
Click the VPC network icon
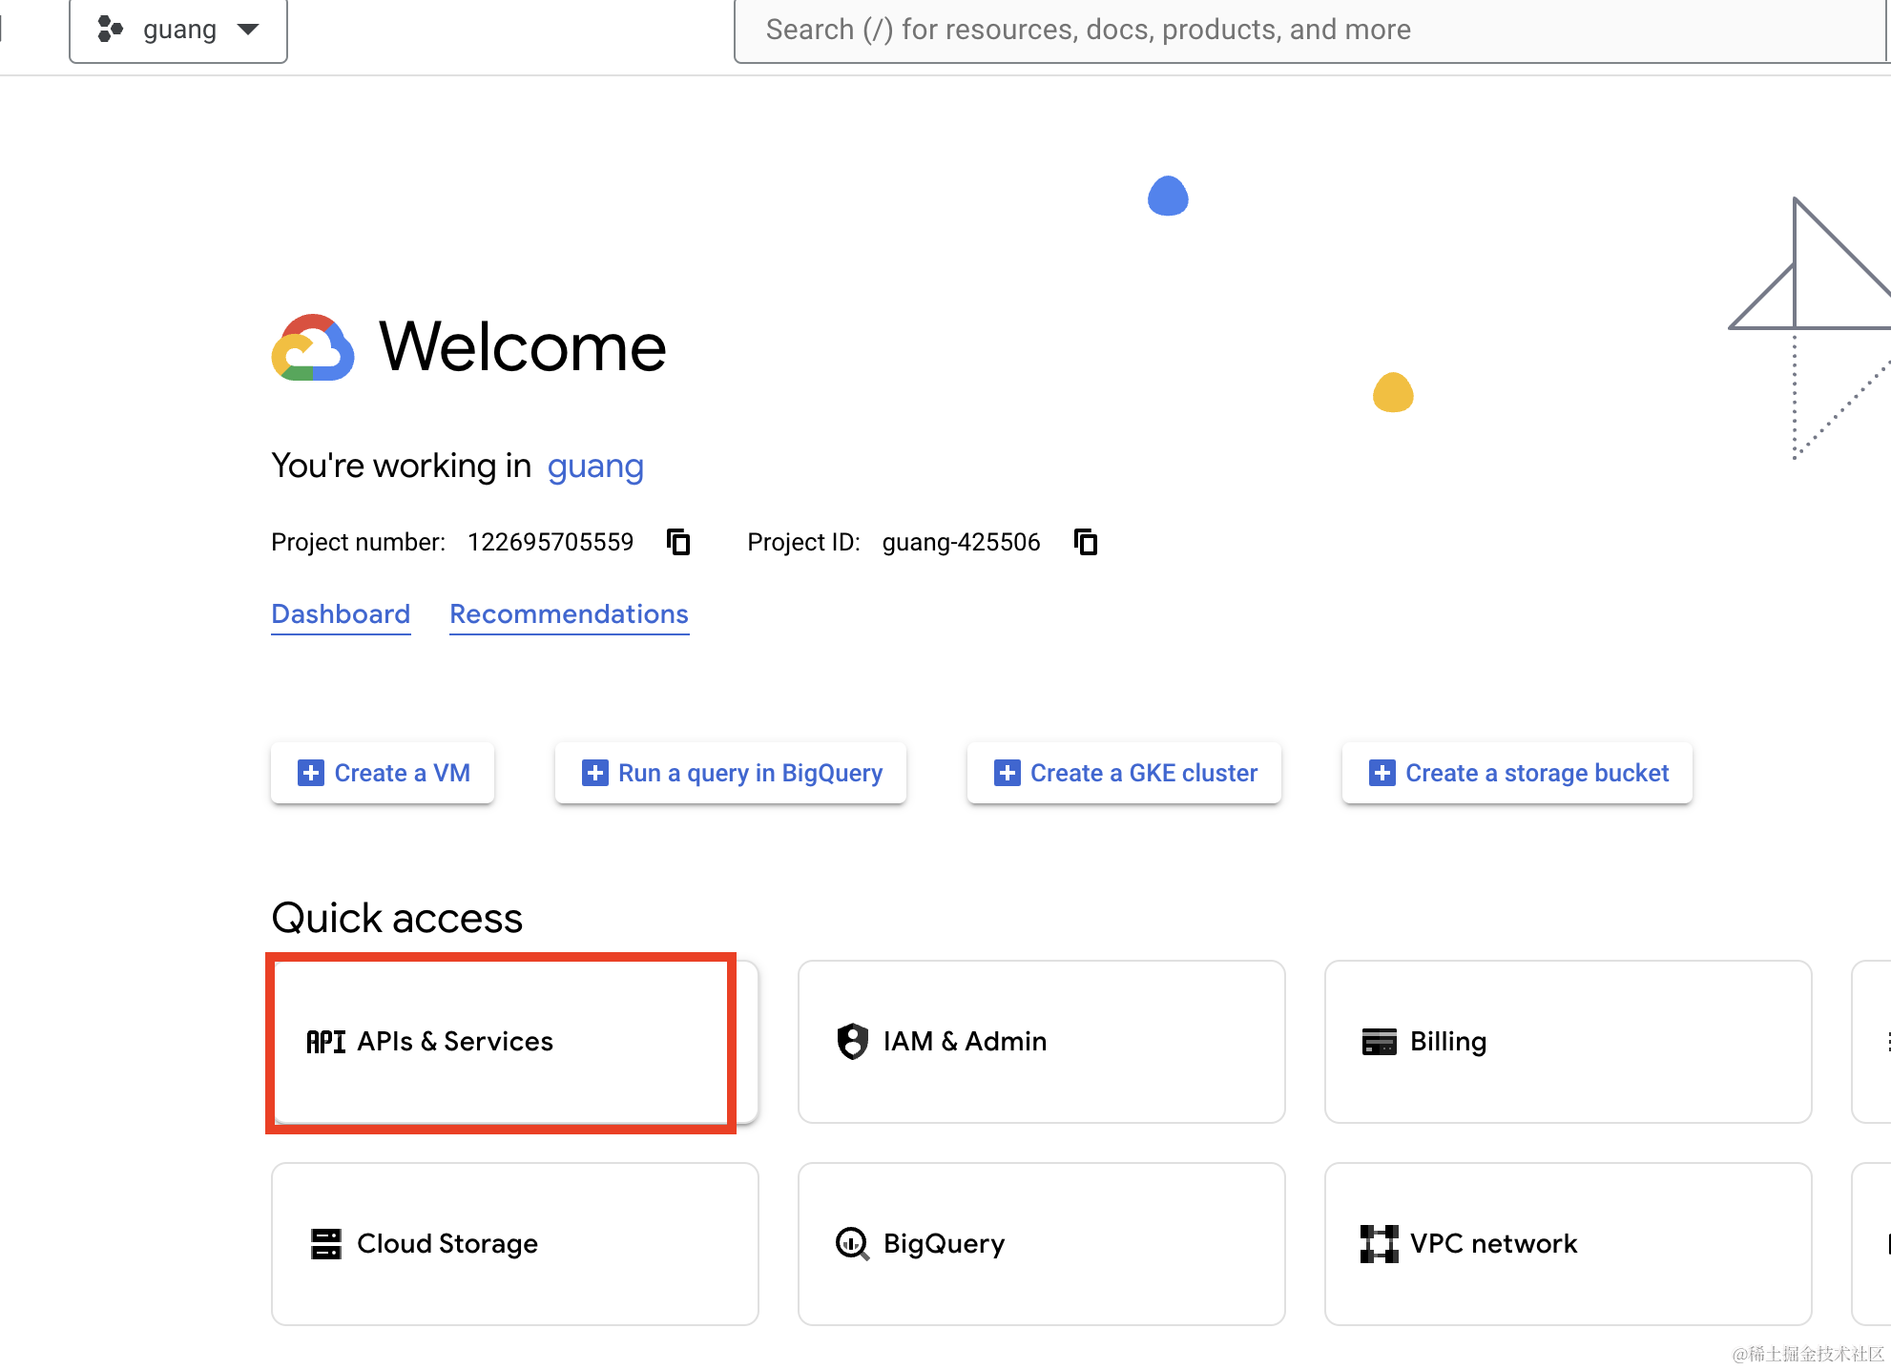pyautogui.click(x=1379, y=1244)
